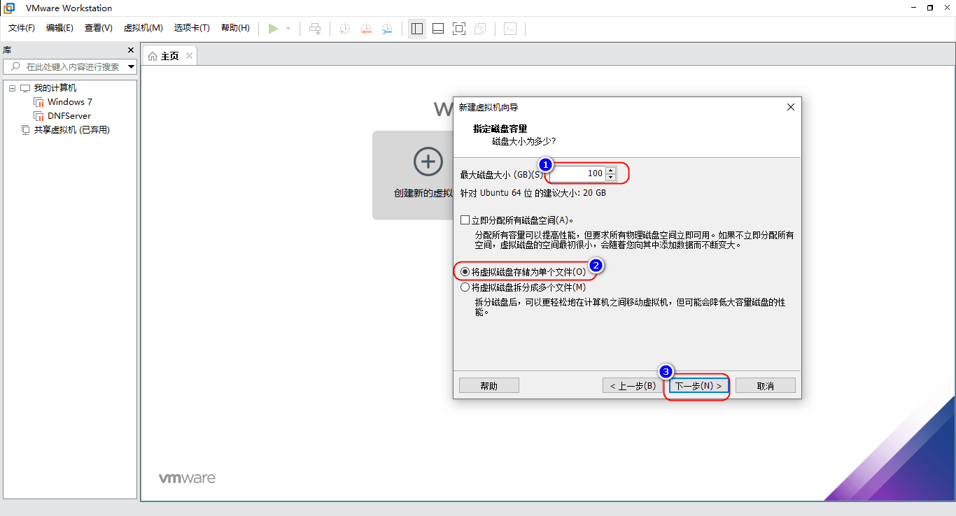Click the revert to snapshot icon
This screenshot has width=956, height=516.
point(366,29)
